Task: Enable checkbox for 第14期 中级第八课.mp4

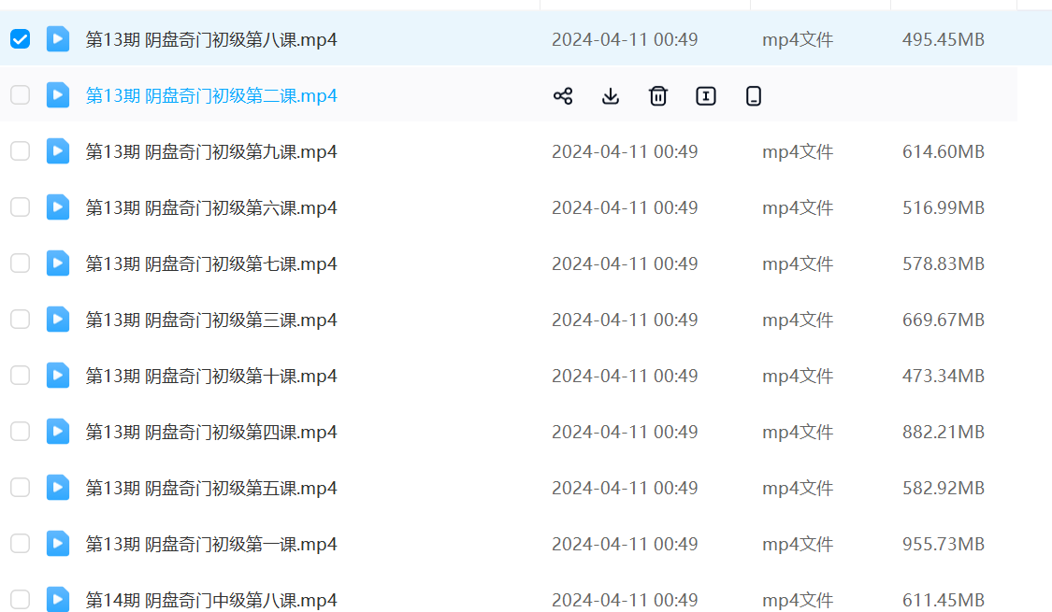Action: click(x=20, y=599)
